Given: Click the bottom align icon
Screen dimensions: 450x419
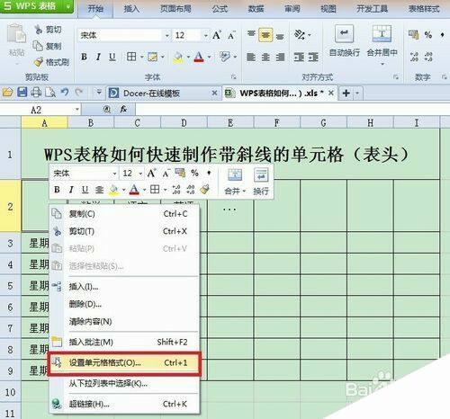Looking at the screenshot, I should click(x=280, y=36).
